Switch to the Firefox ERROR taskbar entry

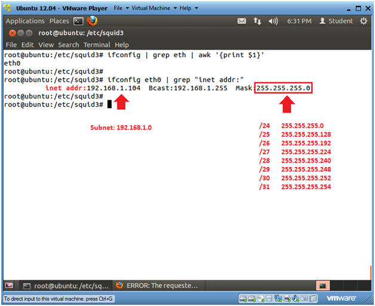click(156, 286)
